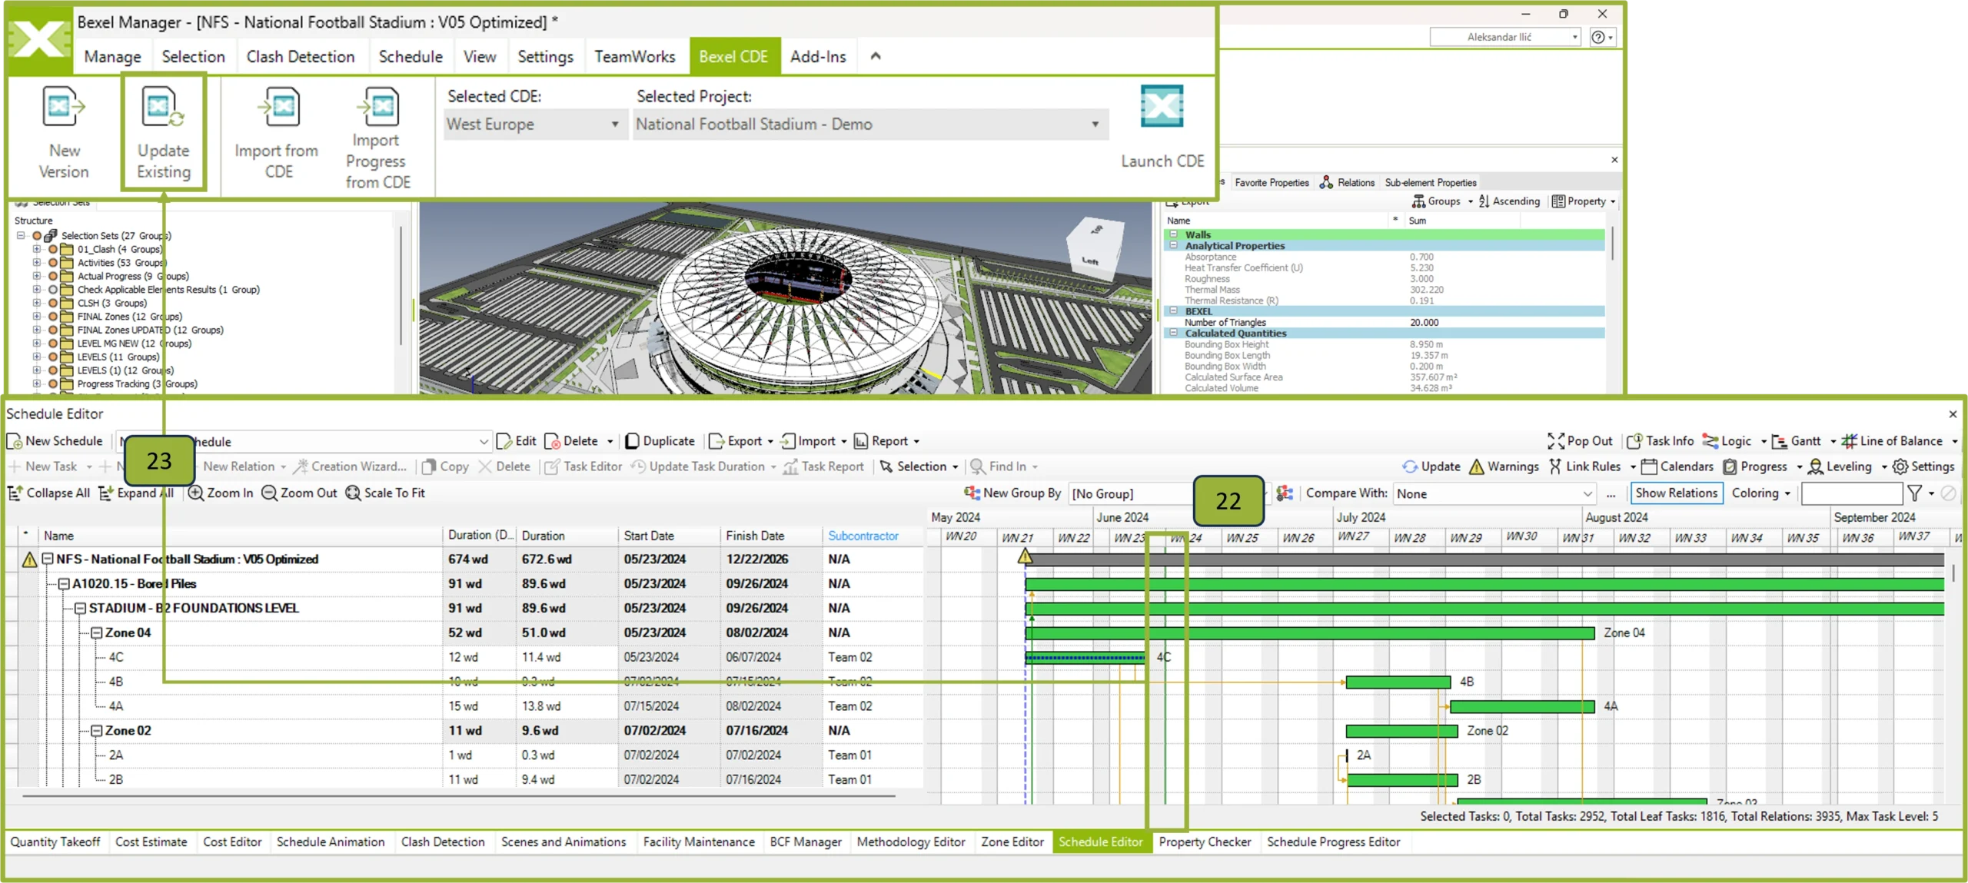Edit the selected schedule
The height and width of the screenshot is (883, 1968).
517,441
